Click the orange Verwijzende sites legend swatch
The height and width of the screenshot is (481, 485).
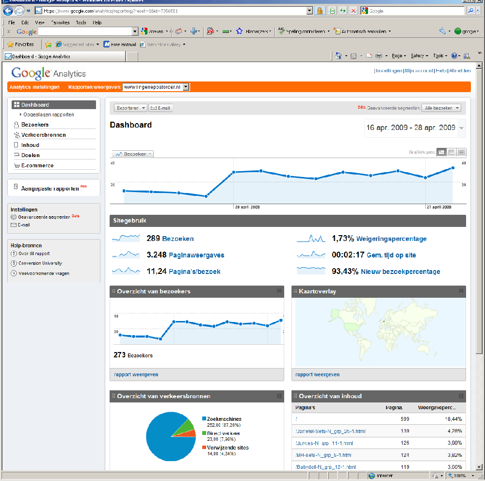[204, 448]
